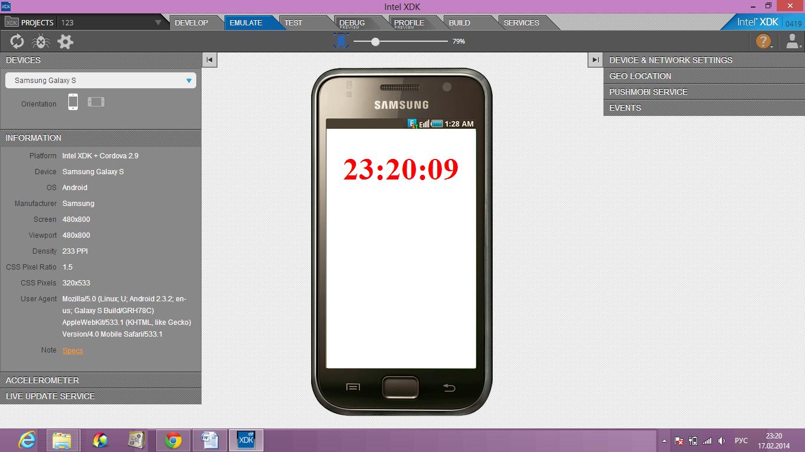
Task: Click the 0419 version number
Action: click(x=794, y=24)
